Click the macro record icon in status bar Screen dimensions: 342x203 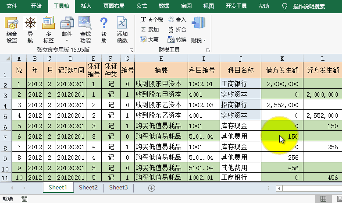(x=25, y=199)
